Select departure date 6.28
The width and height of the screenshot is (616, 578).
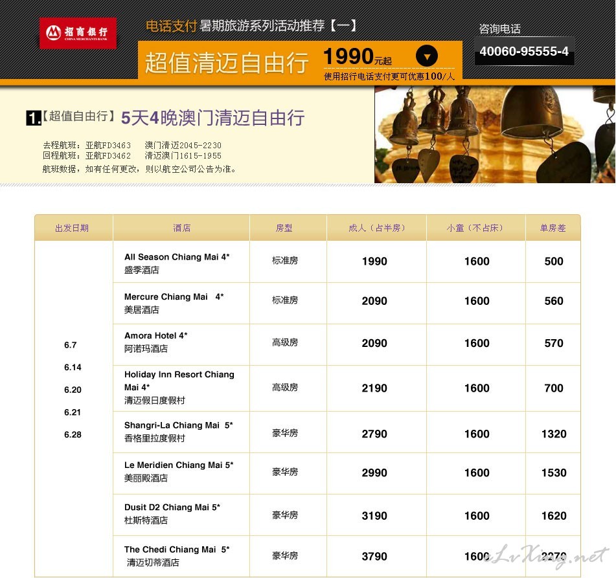[x=73, y=435]
